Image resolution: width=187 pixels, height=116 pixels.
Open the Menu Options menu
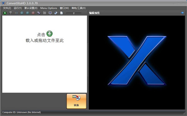(x=49, y=8)
